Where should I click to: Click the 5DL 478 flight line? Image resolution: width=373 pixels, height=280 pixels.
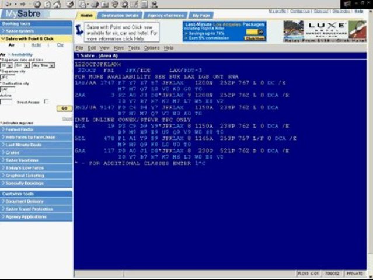coord(186,138)
